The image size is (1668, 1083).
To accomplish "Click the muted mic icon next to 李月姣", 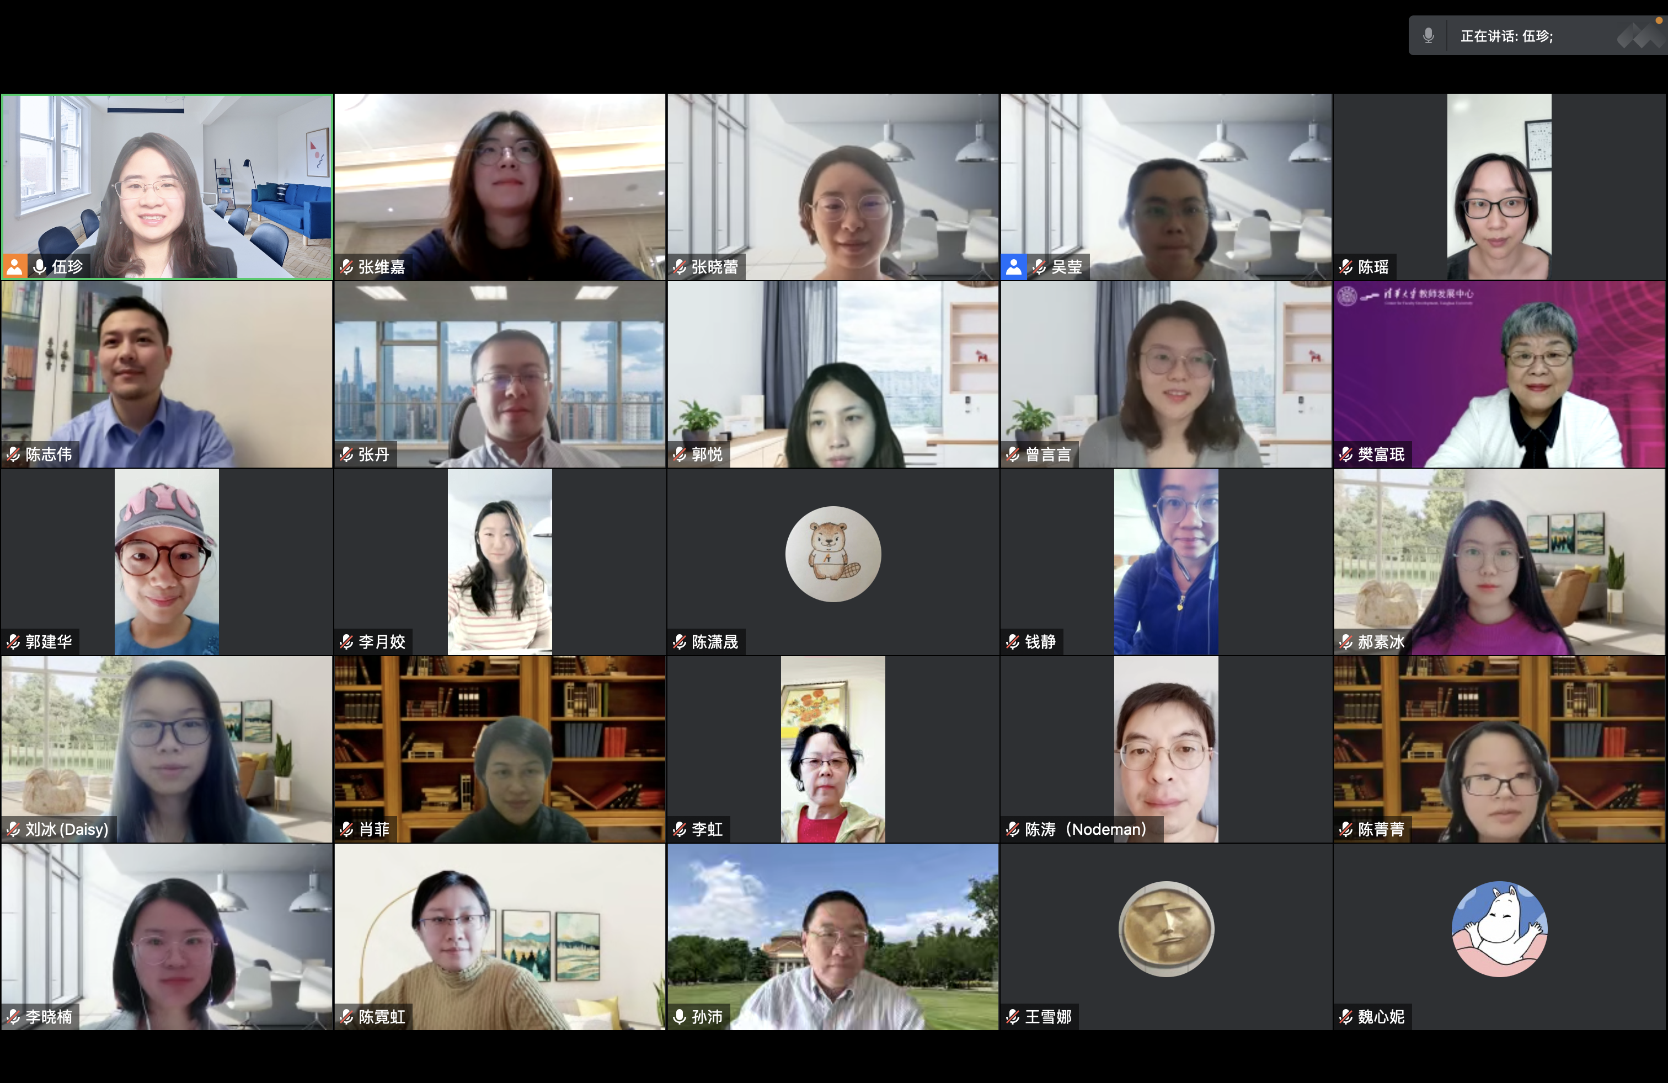I will click(x=347, y=642).
